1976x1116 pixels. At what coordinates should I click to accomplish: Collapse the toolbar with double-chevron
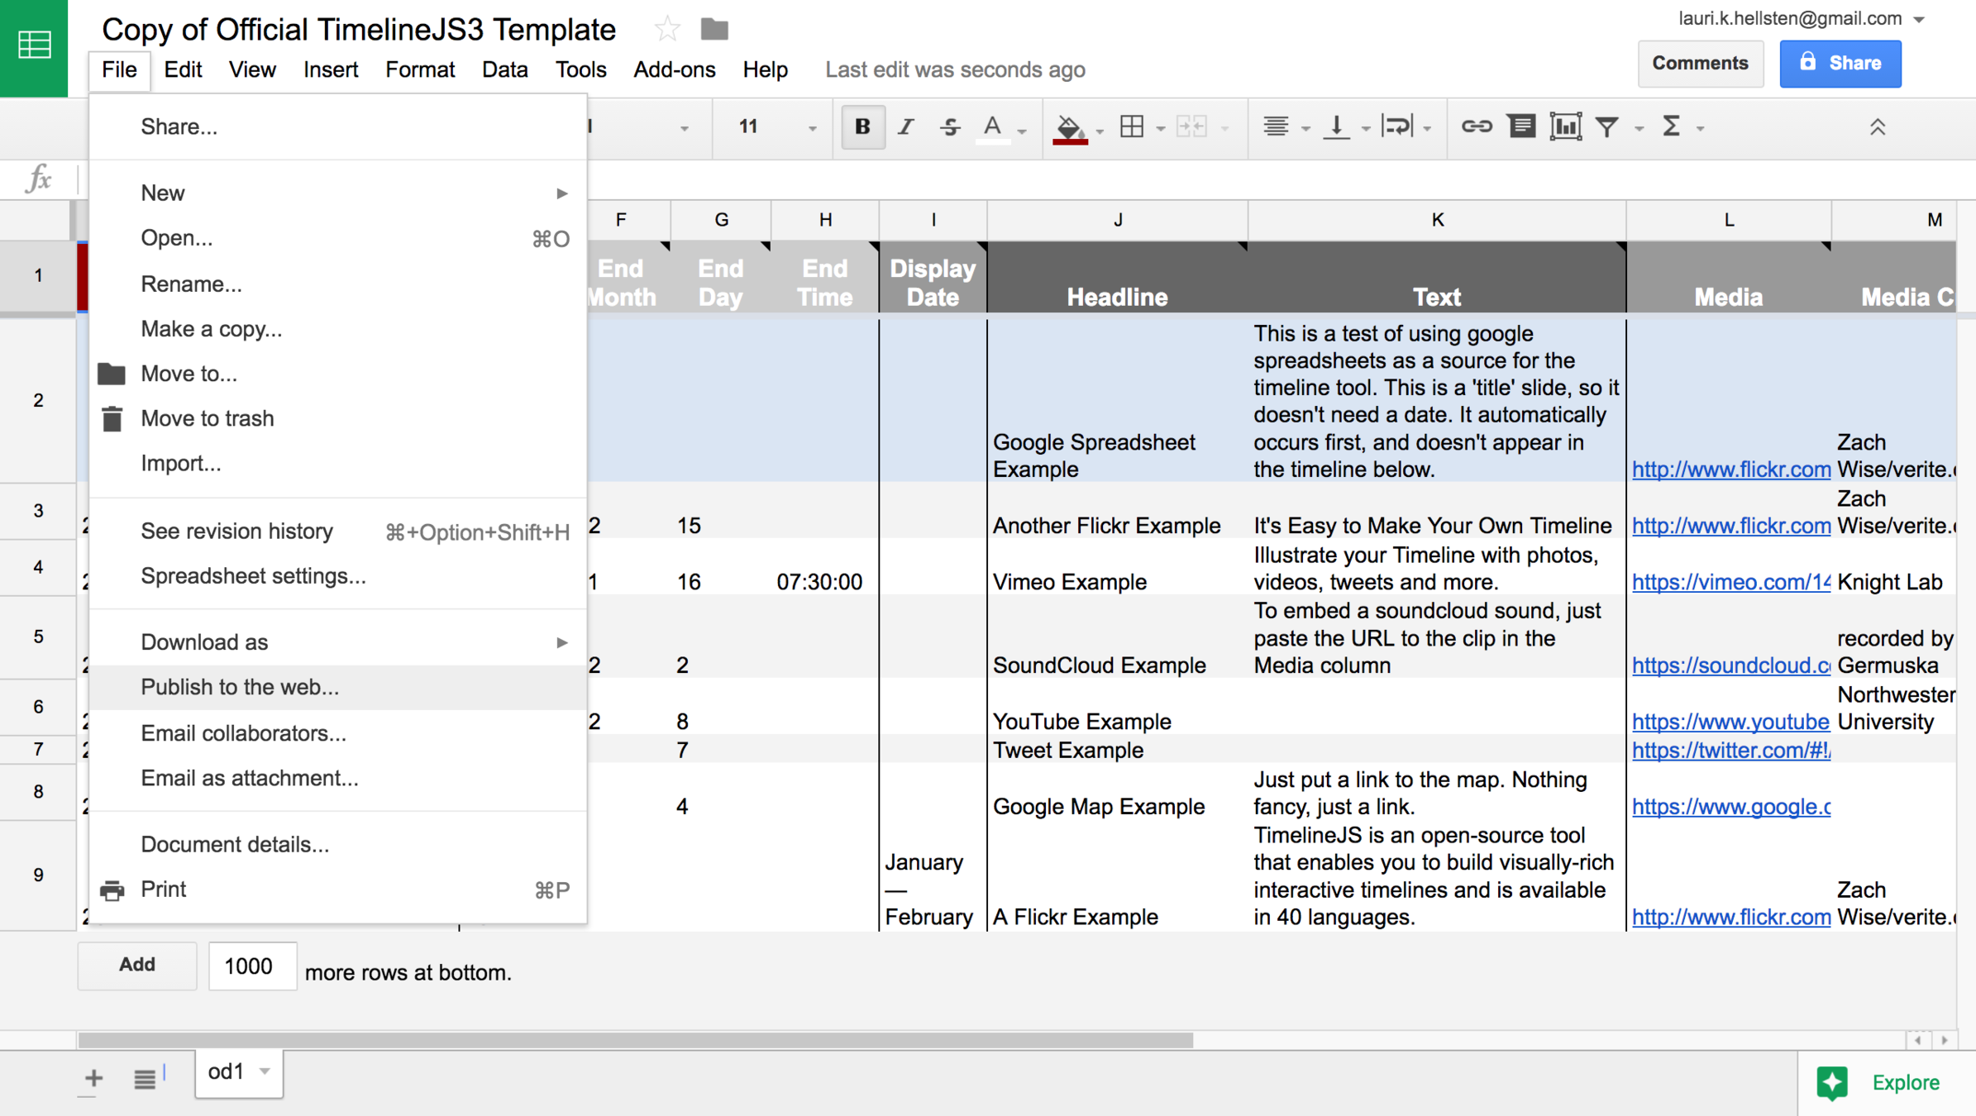coord(1878,127)
